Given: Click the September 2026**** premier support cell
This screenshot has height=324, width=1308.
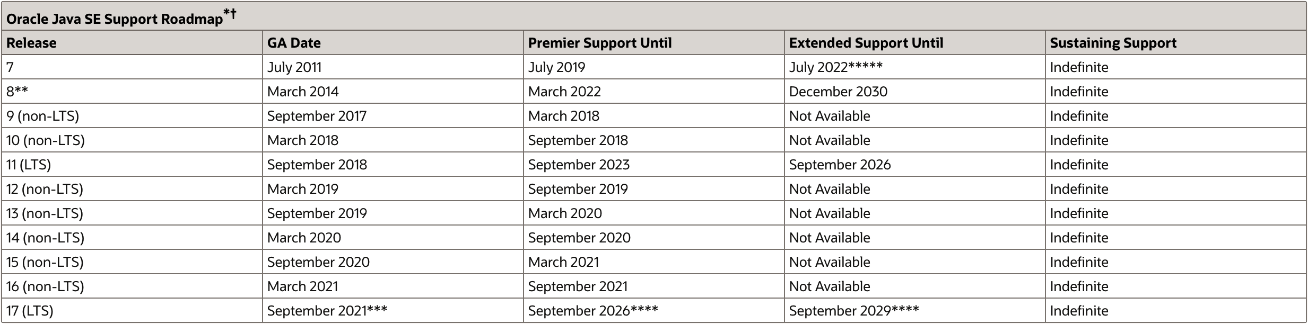Looking at the screenshot, I should click(x=654, y=311).
